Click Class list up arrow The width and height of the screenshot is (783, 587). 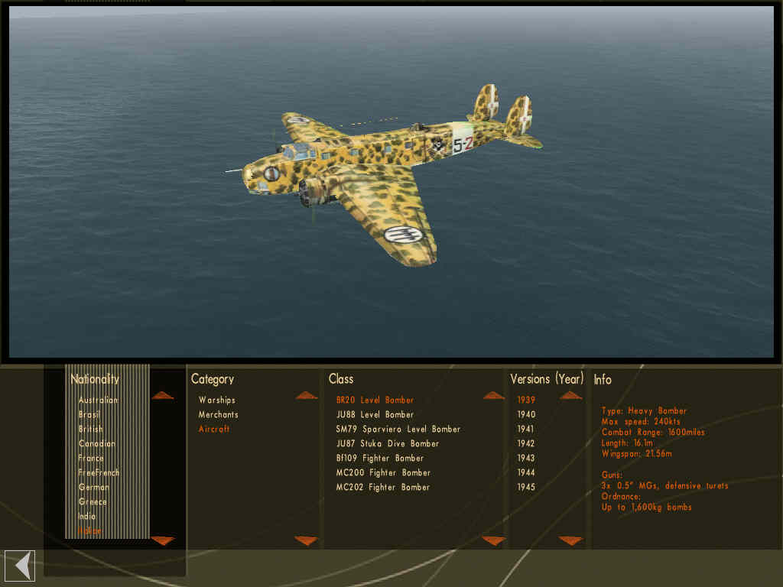(493, 396)
